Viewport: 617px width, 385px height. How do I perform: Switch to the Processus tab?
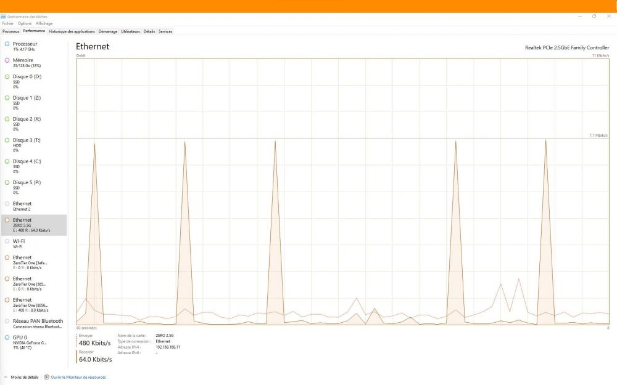click(x=10, y=31)
